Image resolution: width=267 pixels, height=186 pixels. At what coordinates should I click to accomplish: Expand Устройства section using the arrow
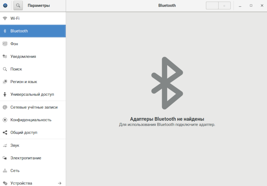coord(60,183)
